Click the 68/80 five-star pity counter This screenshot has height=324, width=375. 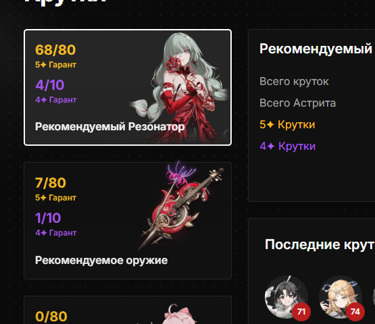click(55, 50)
